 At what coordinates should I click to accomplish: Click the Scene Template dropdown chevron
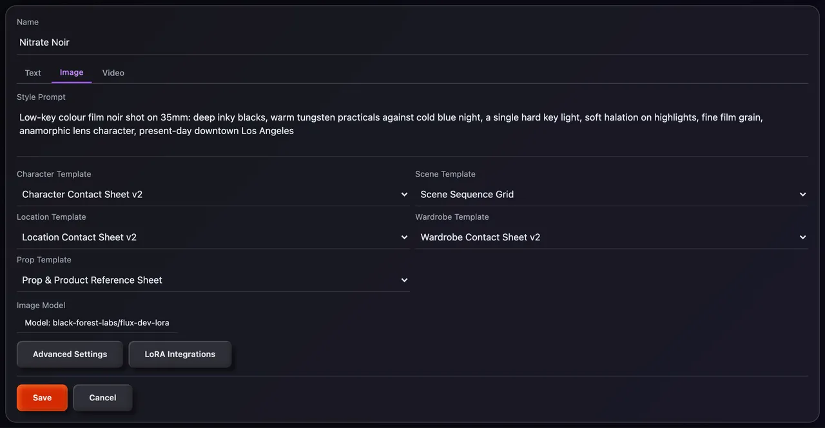click(802, 195)
